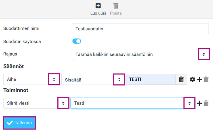The image size is (213, 134).
Task: Delete rule row with grey trash icon
Action: [x=206, y=79]
